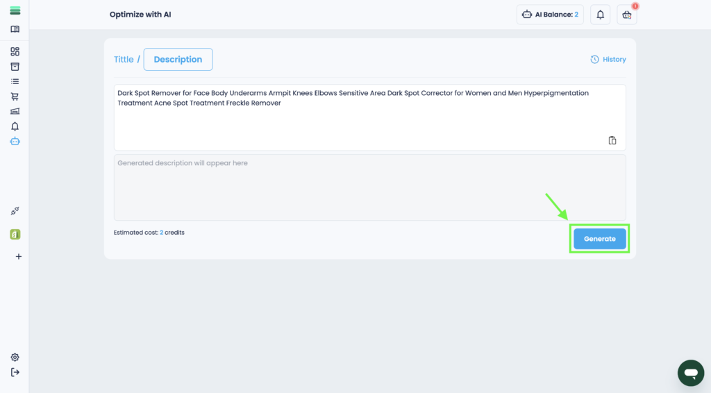Screen dimensions: 711x393
Task: Click the paste clipboard icon in text box
Action: tap(612, 140)
